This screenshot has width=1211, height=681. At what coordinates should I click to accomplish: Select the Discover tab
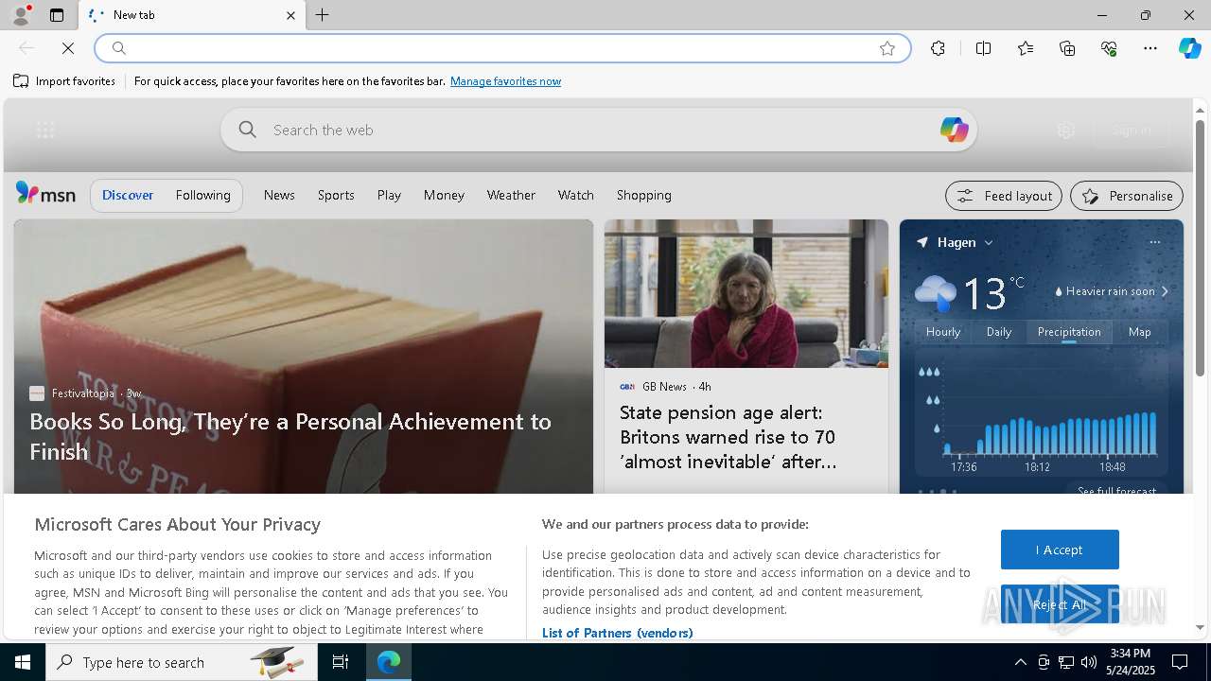tap(128, 195)
